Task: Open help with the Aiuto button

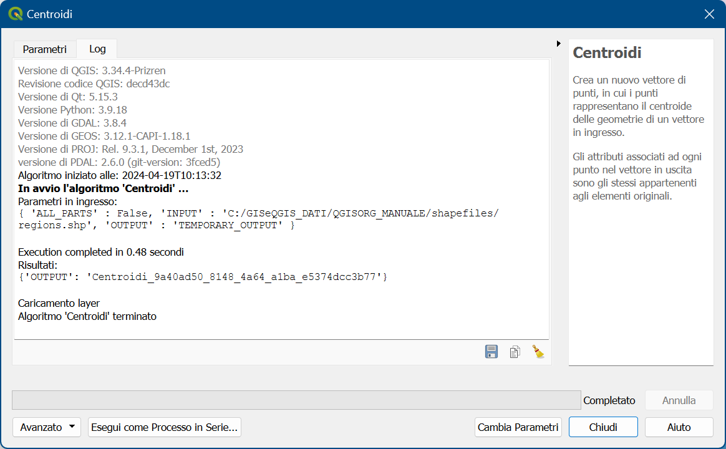Action: tap(679, 427)
